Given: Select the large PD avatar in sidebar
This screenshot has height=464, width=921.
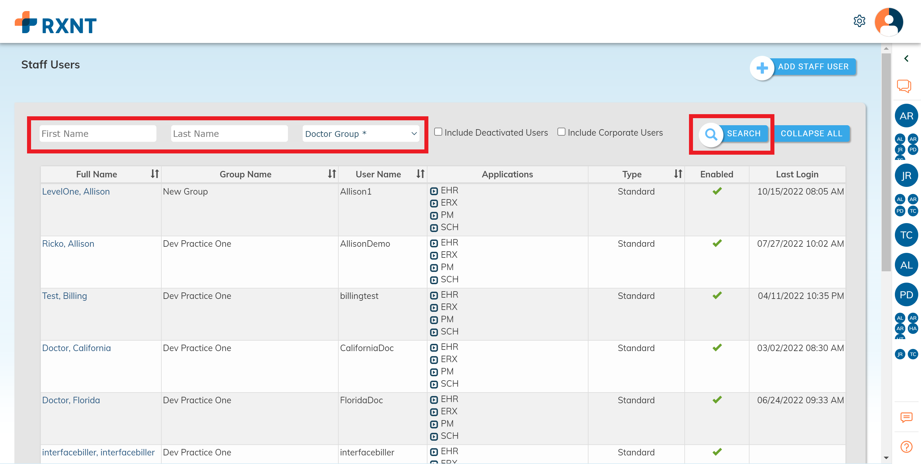Looking at the screenshot, I should coord(906,295).
